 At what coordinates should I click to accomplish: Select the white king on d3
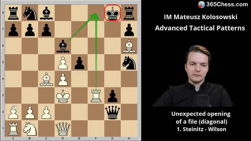[63, 96]
